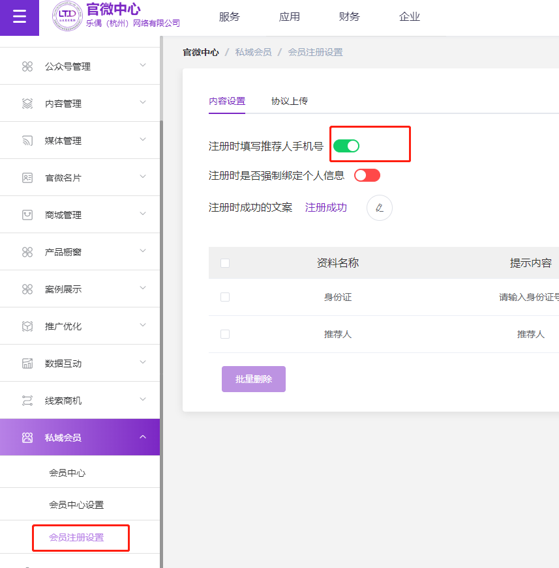Click the 媒体管理 feed icon

tap(27, 141)
